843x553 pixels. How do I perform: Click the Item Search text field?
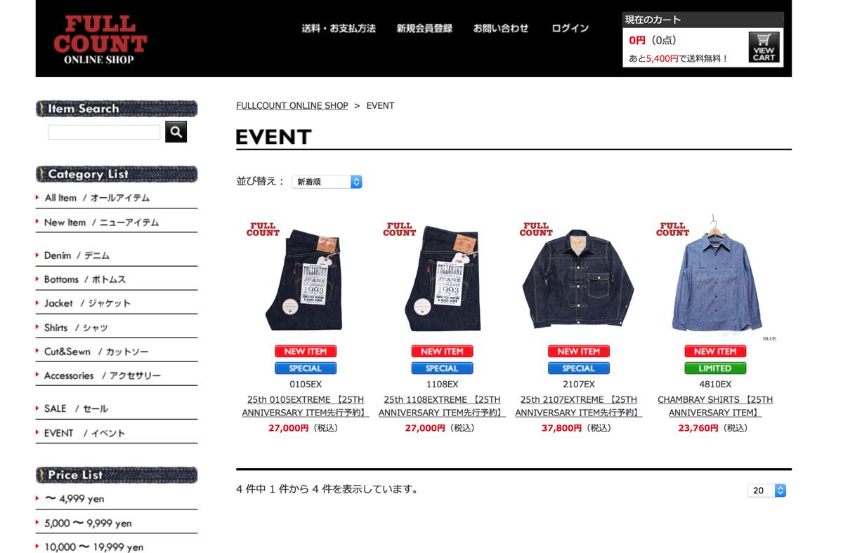[x=104, y=132]
